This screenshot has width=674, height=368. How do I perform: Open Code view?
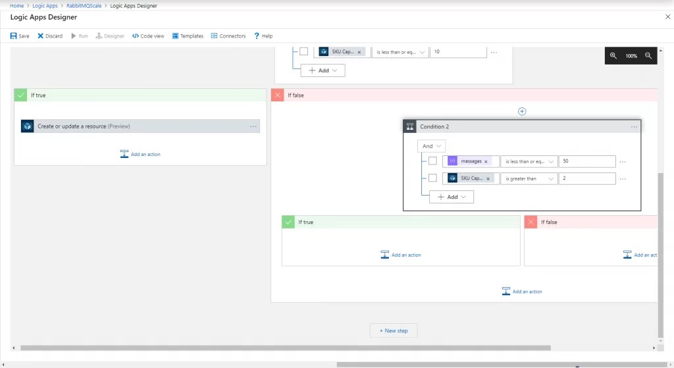click(148, 36)
